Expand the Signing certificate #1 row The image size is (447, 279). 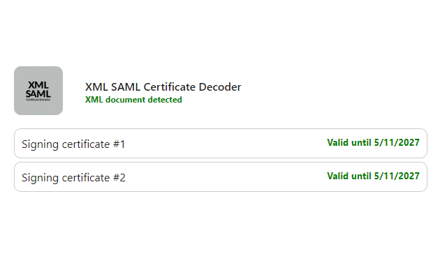[x=220, y=144]
